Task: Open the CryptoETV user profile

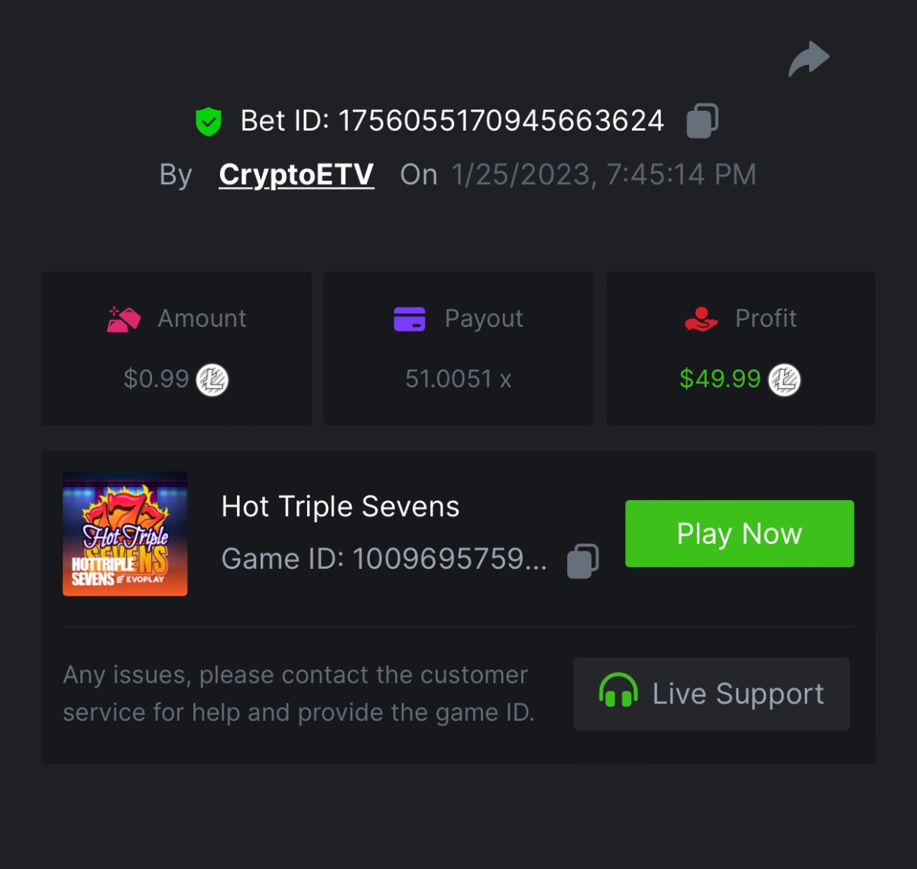Action: coord(296,175)
